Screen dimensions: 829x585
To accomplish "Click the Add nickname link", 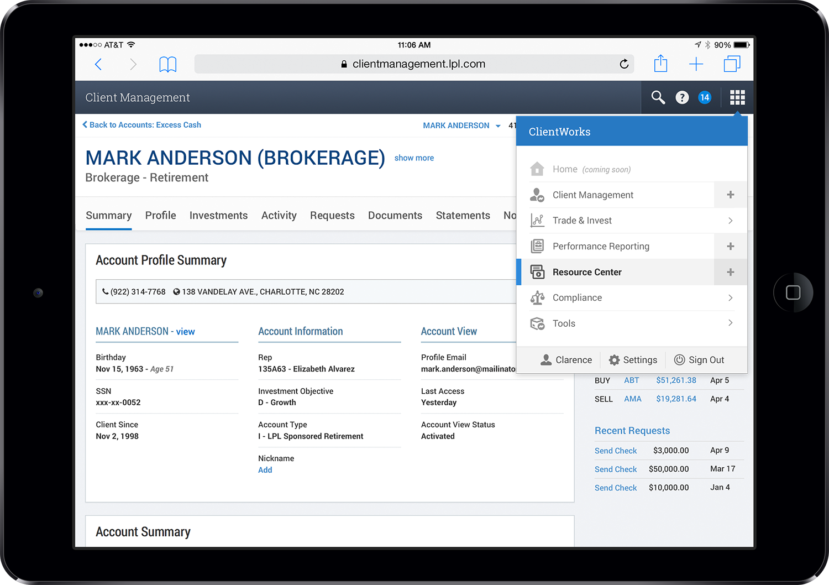I will pyautogui.click(x=265, y=470).
